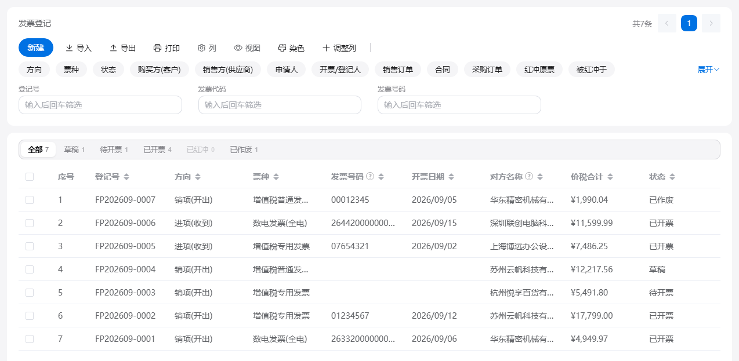Sort by 发票号码 column sort icon
739x361 pixels.
[x=381, y=177]
